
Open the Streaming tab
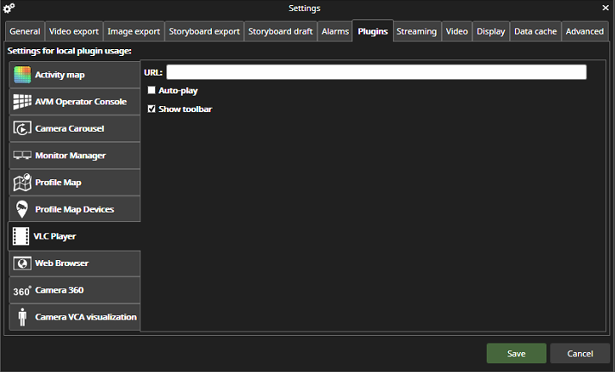pyautogui.click(x=417, y=31)
